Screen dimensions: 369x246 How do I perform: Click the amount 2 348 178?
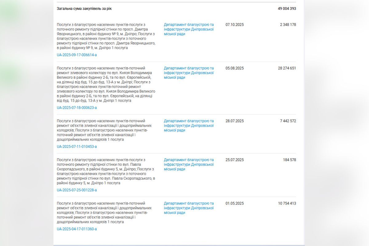288,25
